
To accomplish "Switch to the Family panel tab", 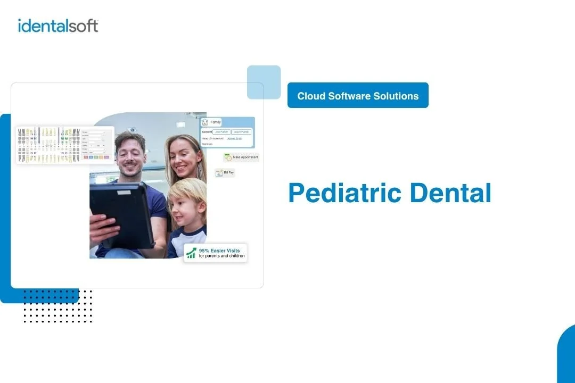I will tap(216, 122).
